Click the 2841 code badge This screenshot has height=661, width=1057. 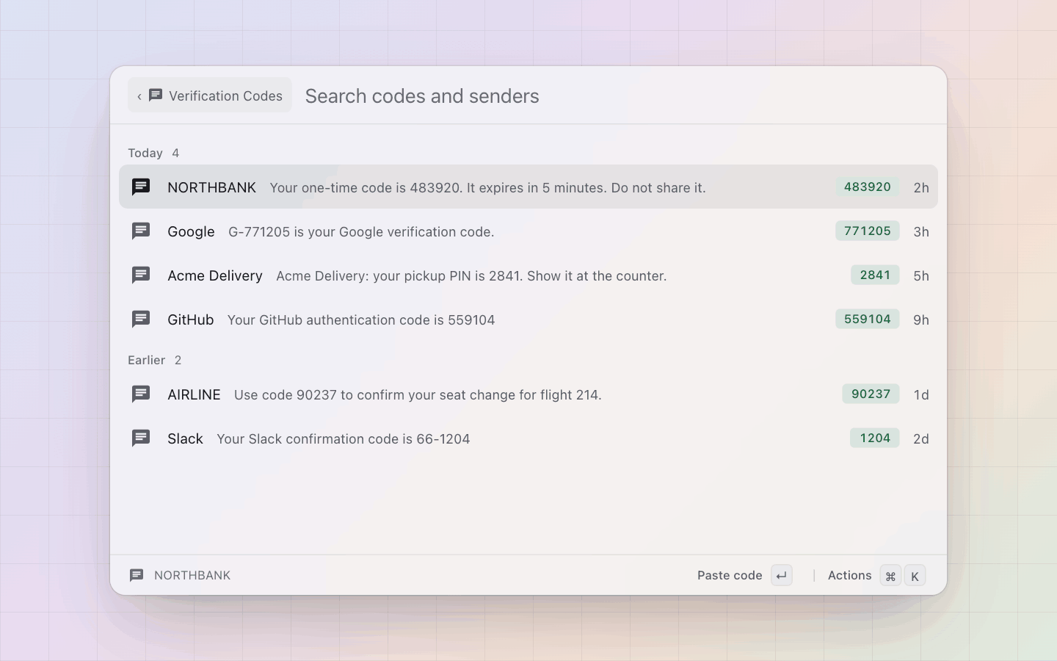875,275
